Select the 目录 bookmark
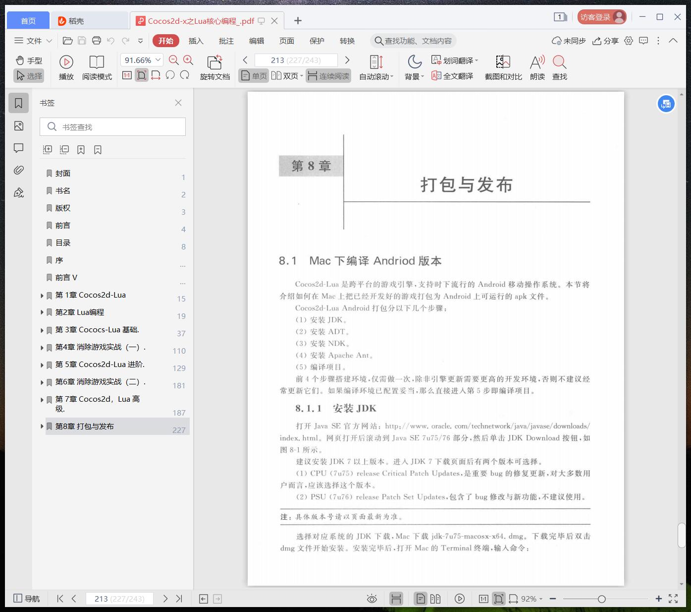Image resolution: width=691 pixels, height=612 pixels. [x=63, y=243]
